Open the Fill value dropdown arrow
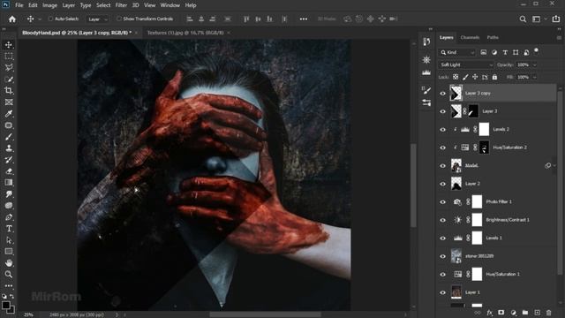This screenshot has width=565, height=318. click(x=535, y=77)
